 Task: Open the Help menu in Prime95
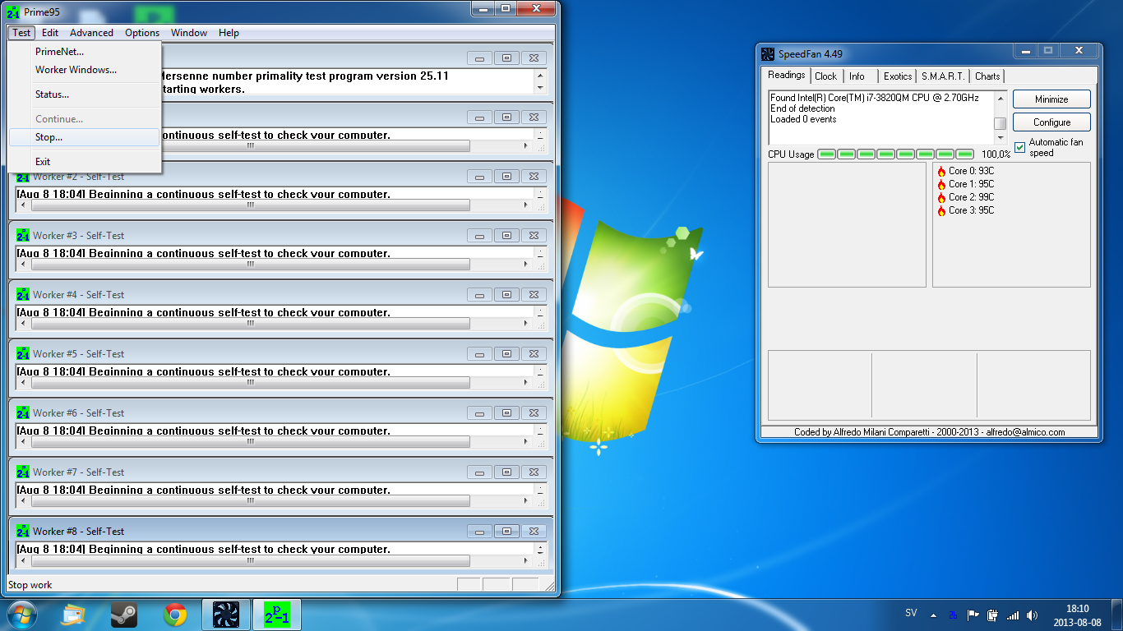pos(229,33)
